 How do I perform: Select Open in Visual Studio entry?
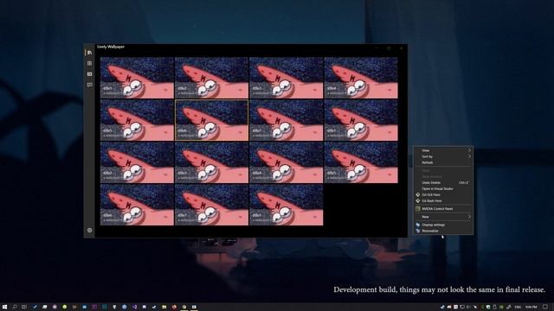[443, 188]
